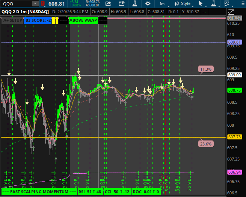Open the Style menu

[x=183, y=4]
